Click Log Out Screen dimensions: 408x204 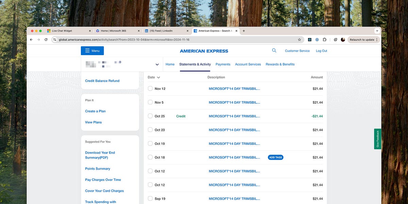321,51
